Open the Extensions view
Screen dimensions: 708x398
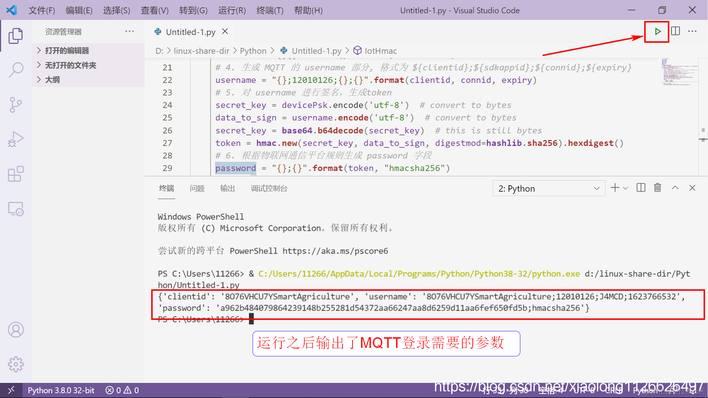click(15, 174)
